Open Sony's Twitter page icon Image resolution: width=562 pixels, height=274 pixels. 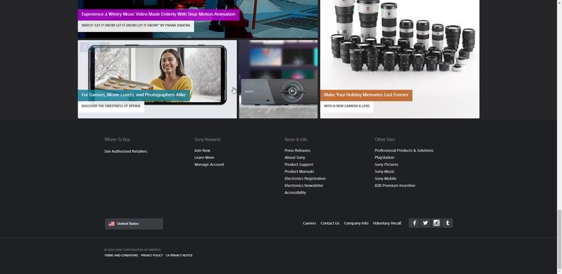coord(425,223)
